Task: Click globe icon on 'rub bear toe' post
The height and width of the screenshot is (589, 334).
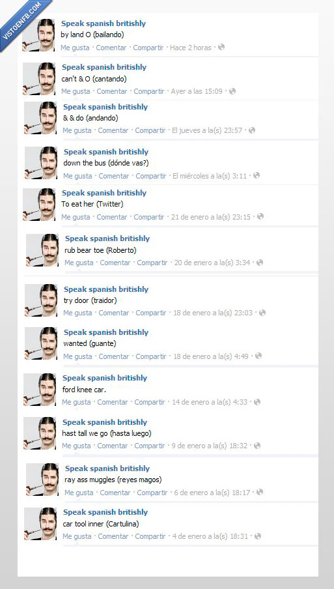Action: (x=260, y=262)
